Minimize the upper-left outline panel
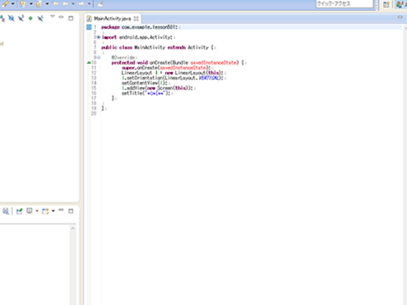The width and height of the screenshot is (407, 305). click(x=61, y=17)
